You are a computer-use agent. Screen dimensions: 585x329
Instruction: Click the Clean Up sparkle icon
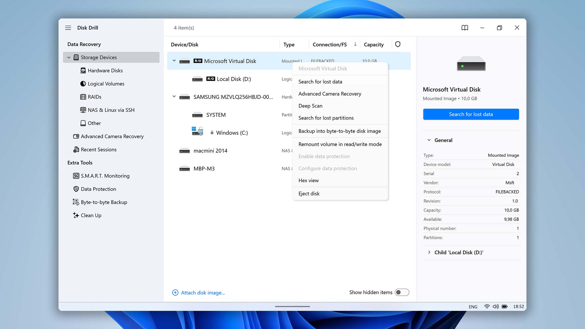tap(76, 215)
